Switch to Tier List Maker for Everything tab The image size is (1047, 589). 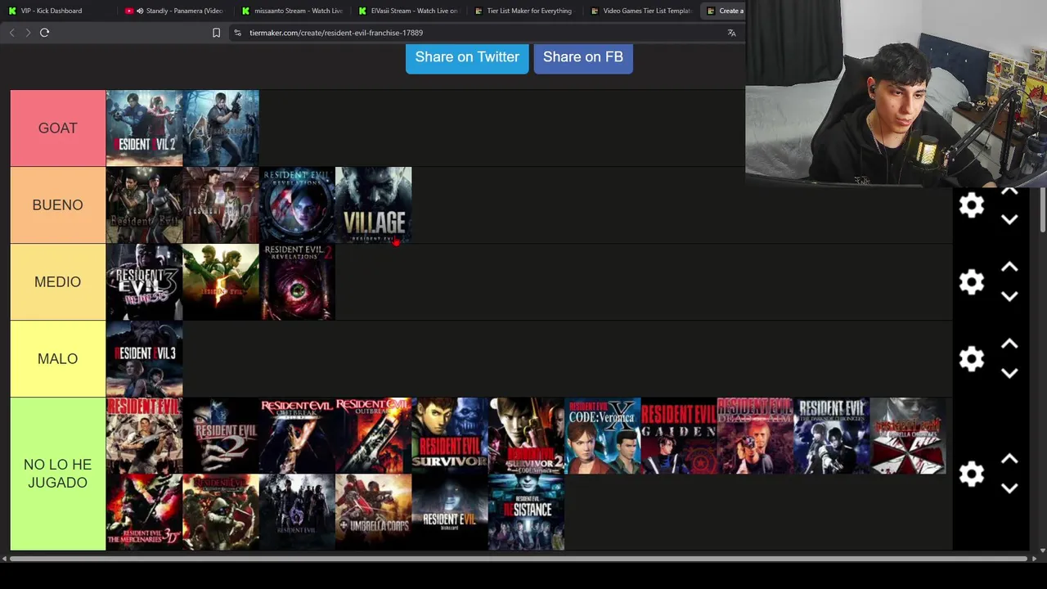point(527,11)
